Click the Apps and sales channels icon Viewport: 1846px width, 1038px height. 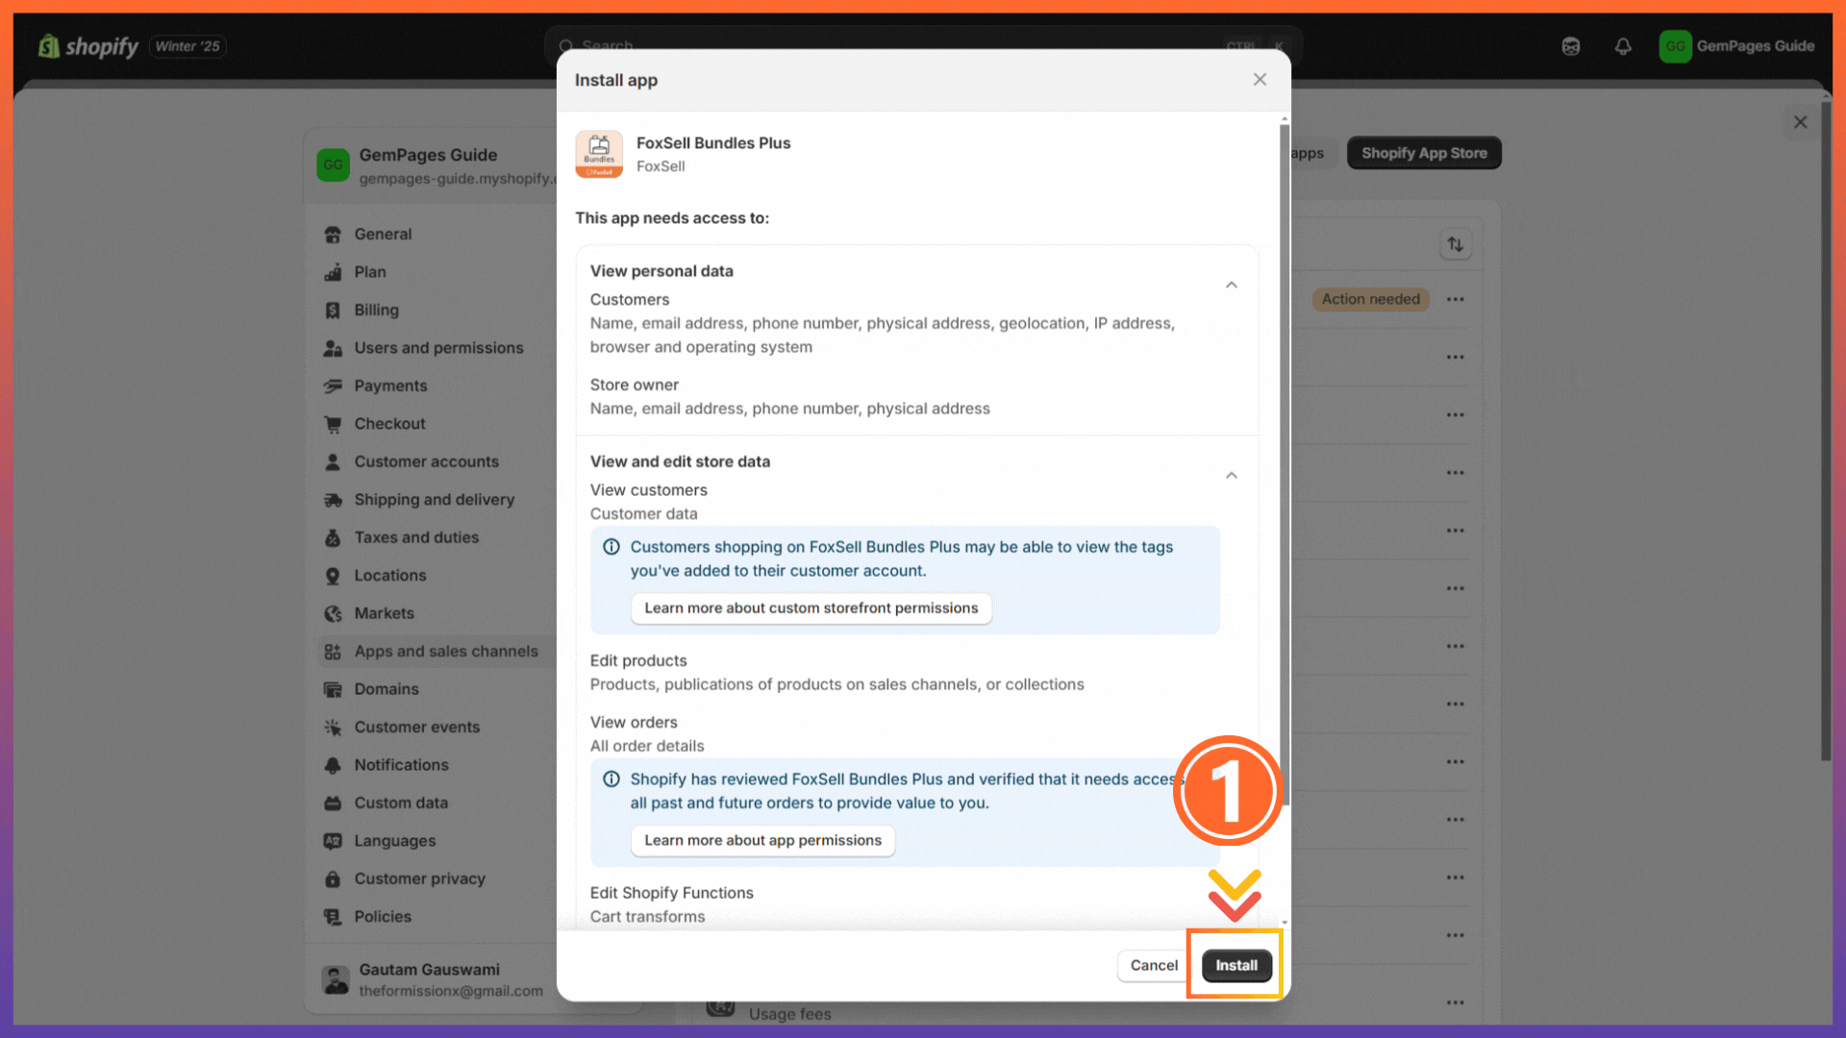click(x=333, y=651)
